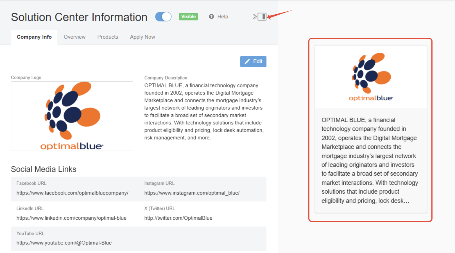
Task: Click the Facebook URL value
Action: (72, 193)
